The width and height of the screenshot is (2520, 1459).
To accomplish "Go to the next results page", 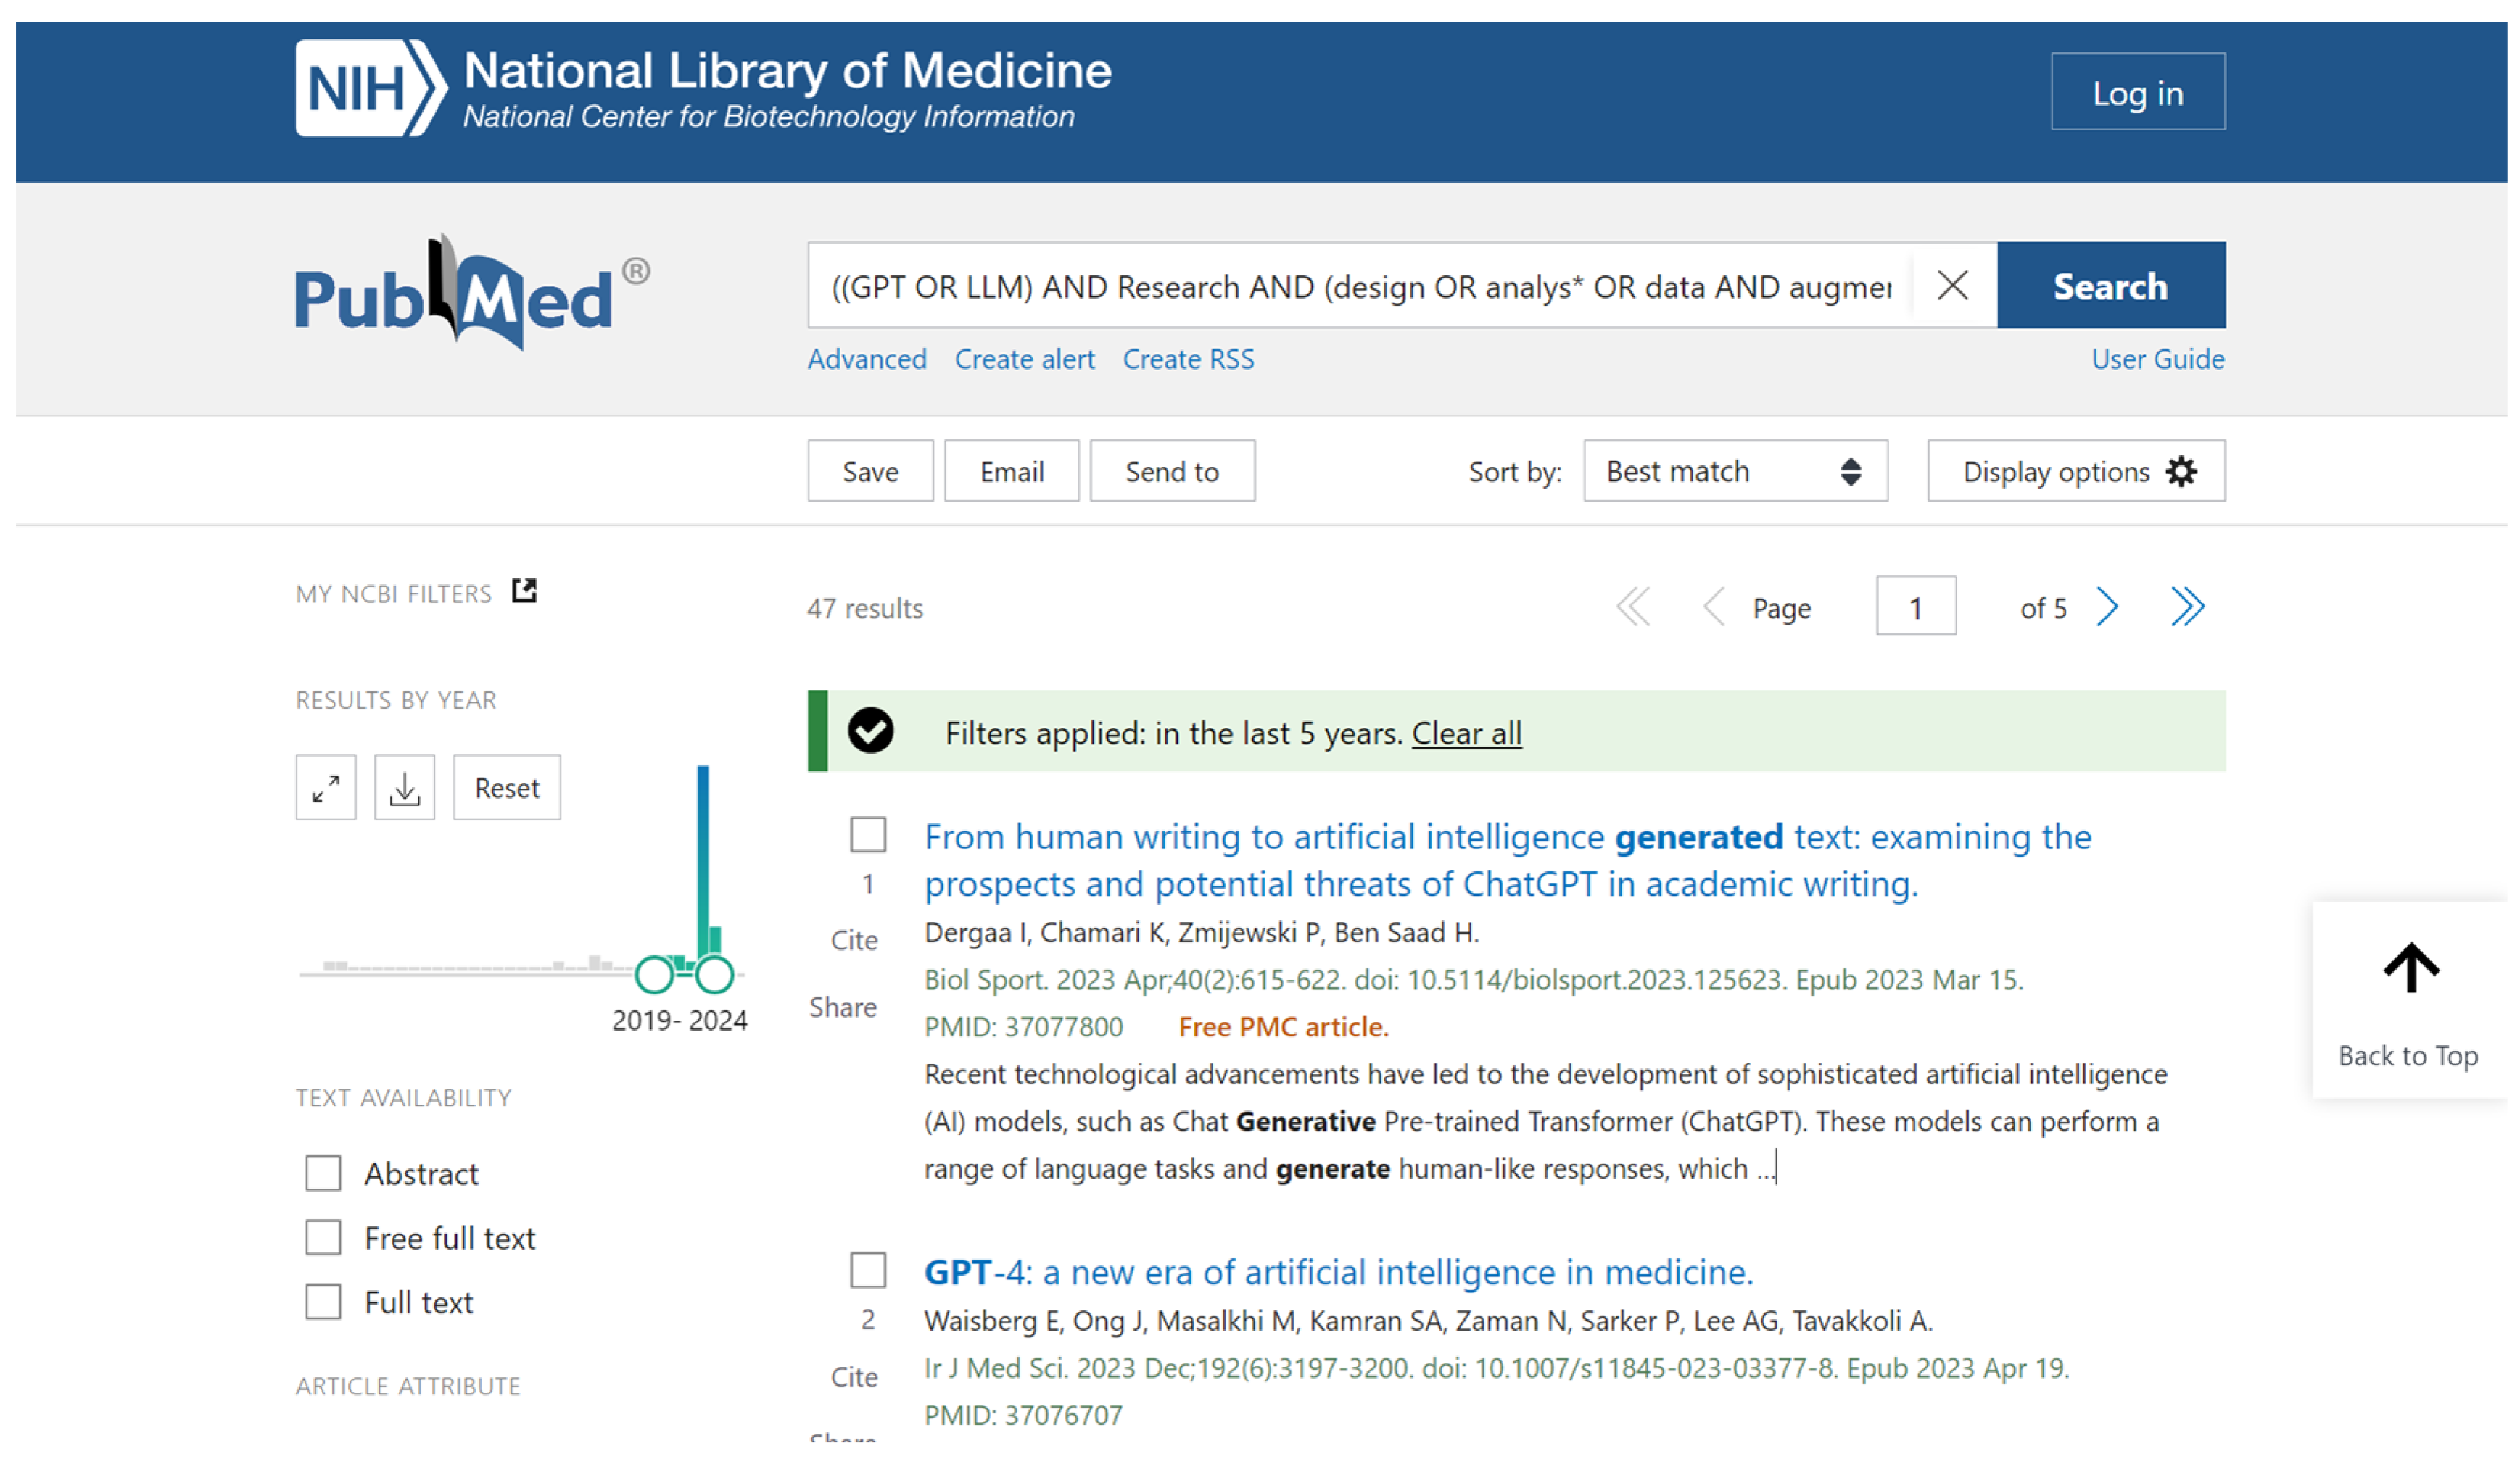I will pos(2107,607).
